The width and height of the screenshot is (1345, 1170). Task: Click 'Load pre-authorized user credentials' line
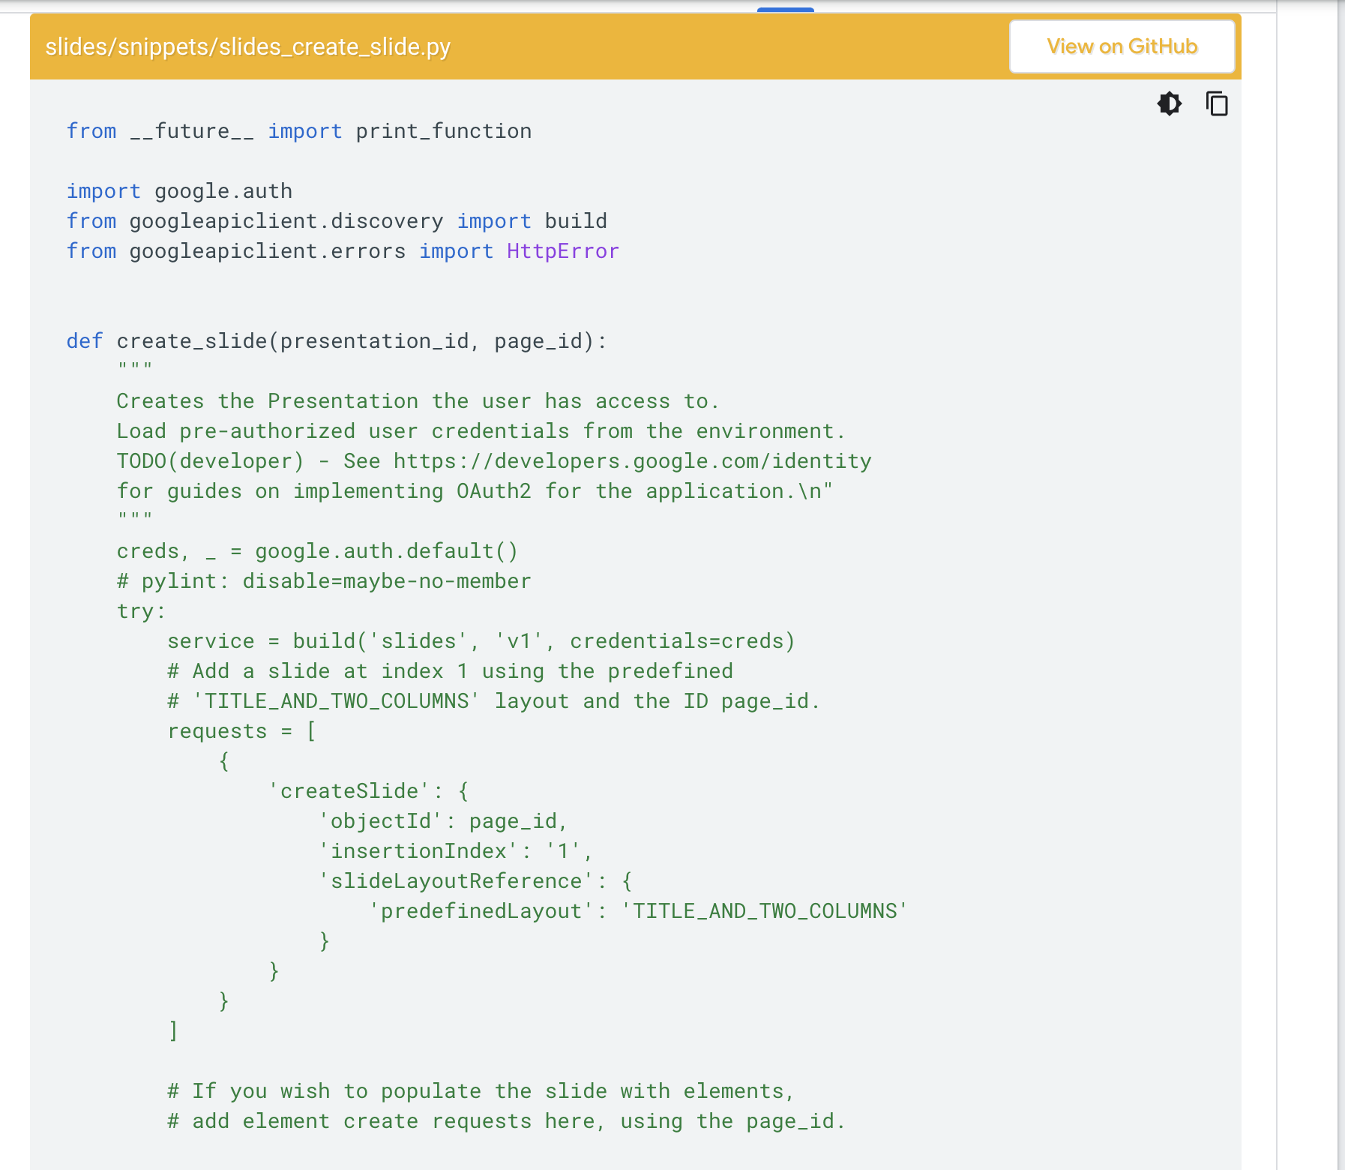point(481,431)
